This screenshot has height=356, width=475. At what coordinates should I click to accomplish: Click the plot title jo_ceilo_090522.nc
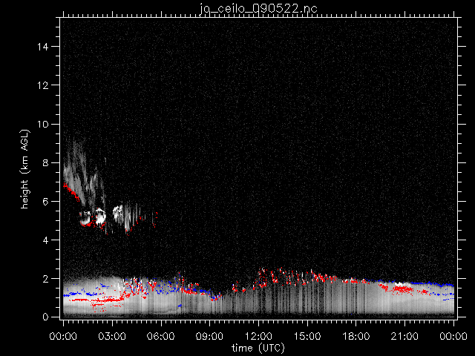click(258, 7)
